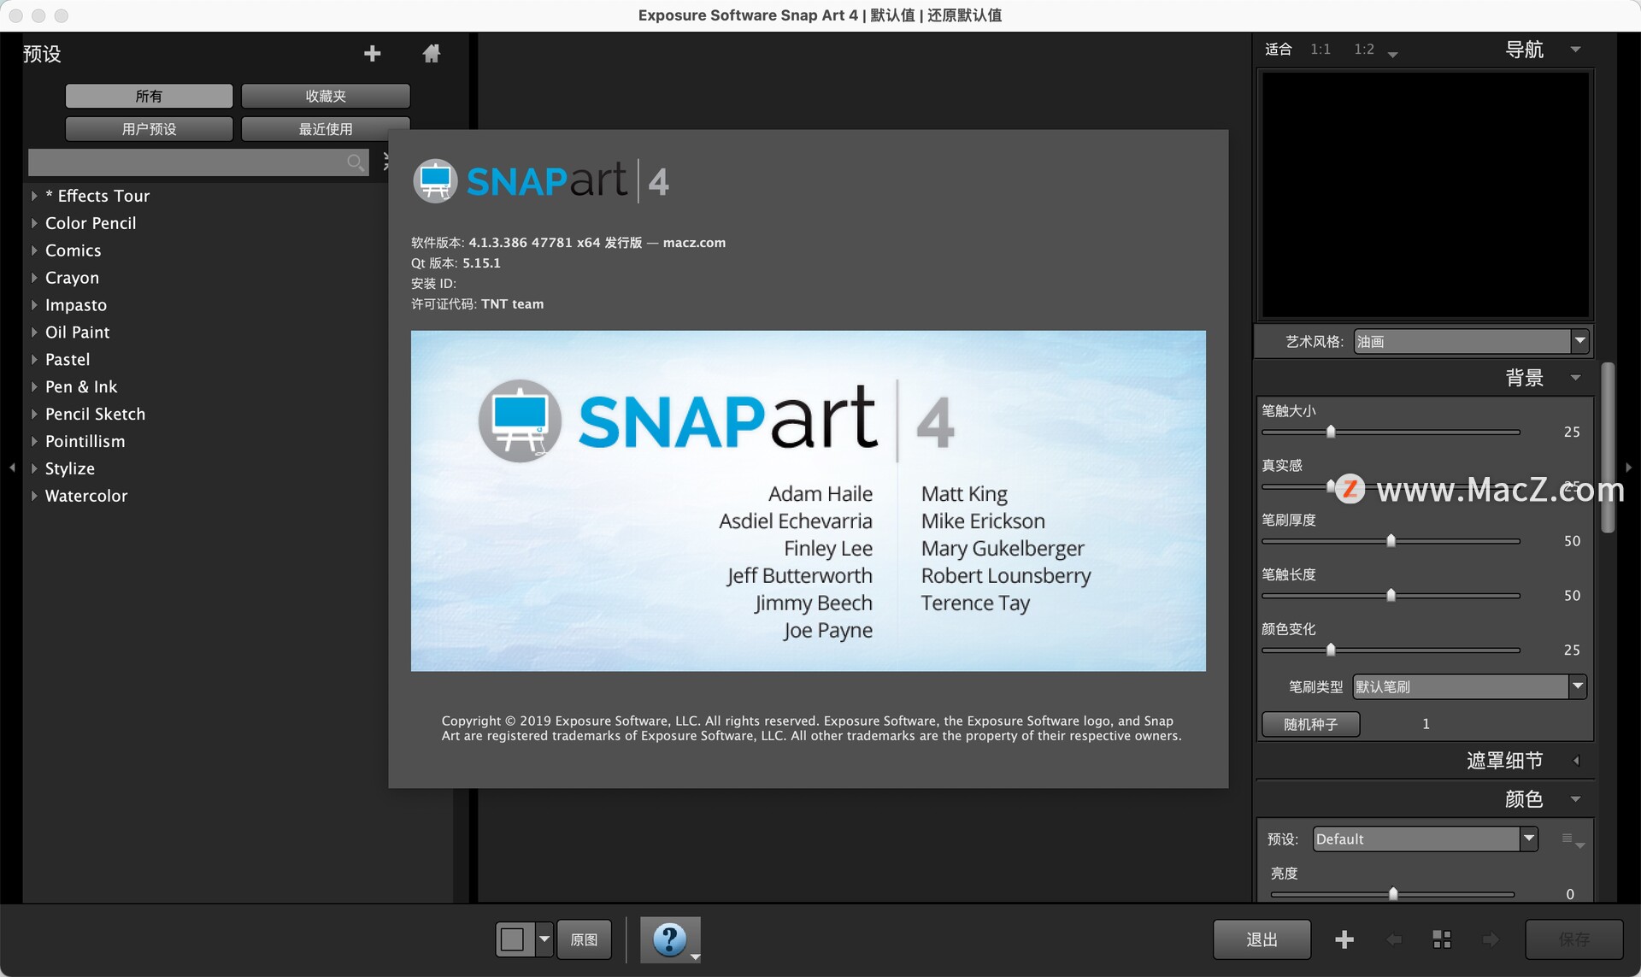Click the home icon in presets header
The image size is (1641, 977).
pos(432,54)
